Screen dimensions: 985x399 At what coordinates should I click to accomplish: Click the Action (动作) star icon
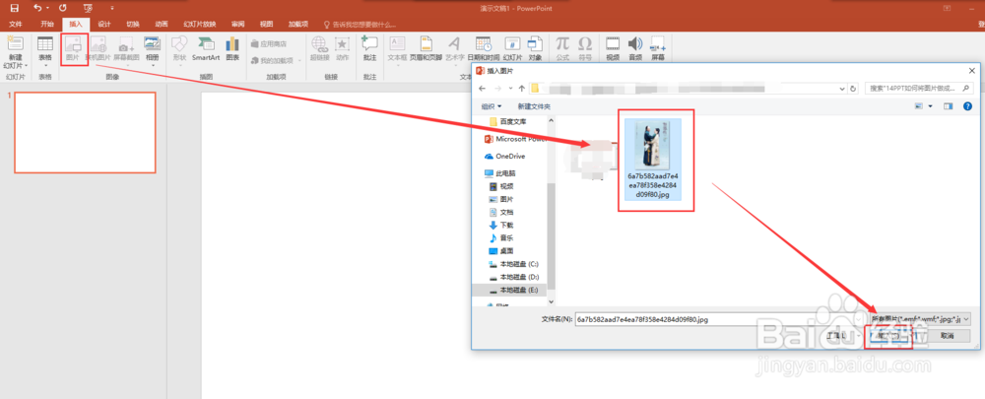[342, 49]
